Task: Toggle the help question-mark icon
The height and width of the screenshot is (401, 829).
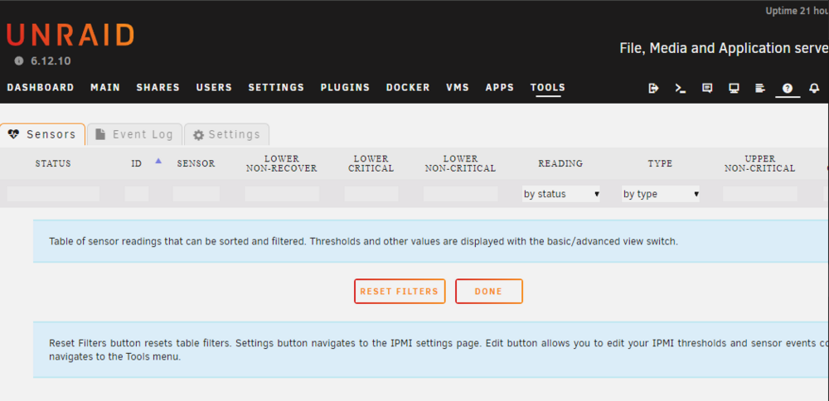Action: (x=788, y=88)
